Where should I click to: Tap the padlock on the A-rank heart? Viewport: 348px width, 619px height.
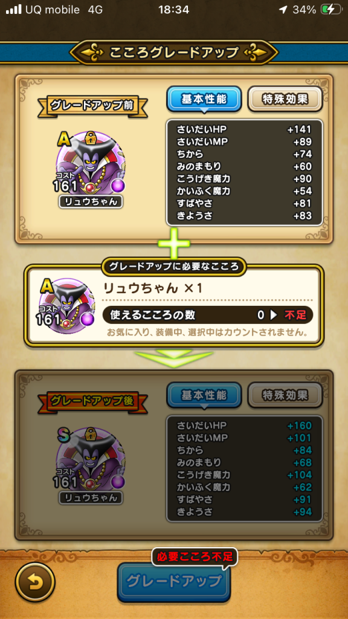(91, 138)
